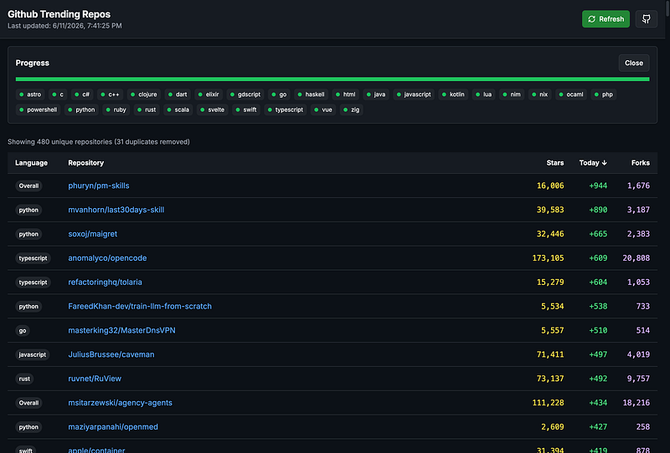Click the Language column header
Screen dimensions: 670x453
tap(31, 163)
